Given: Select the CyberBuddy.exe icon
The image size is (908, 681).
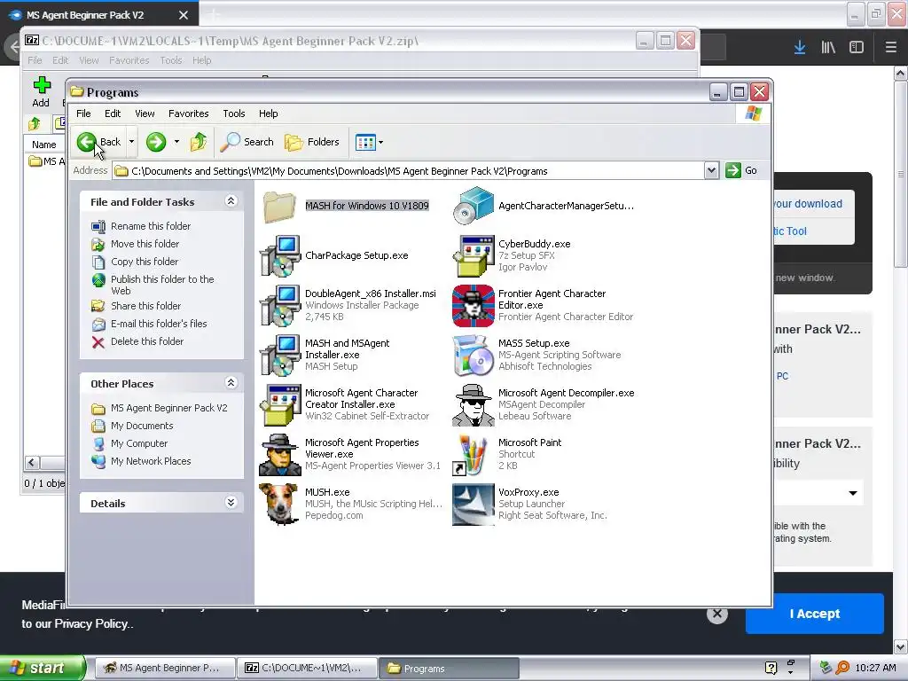Looking at the screenshot, I should (x=474, y=256).
